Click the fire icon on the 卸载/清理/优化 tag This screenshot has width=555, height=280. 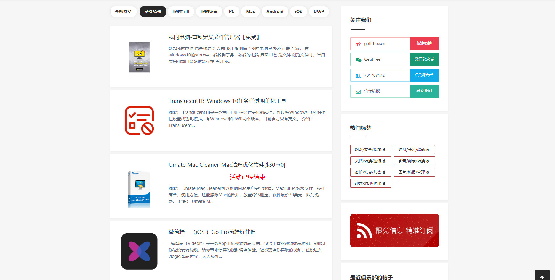pos(383,183)
